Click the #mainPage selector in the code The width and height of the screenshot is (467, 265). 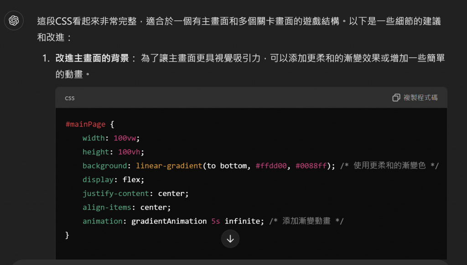pyautogui.click(x=85, y=124)
